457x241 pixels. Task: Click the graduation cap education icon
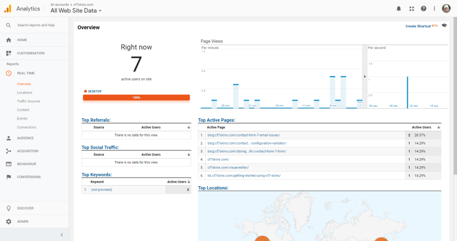tap(444, 26)
